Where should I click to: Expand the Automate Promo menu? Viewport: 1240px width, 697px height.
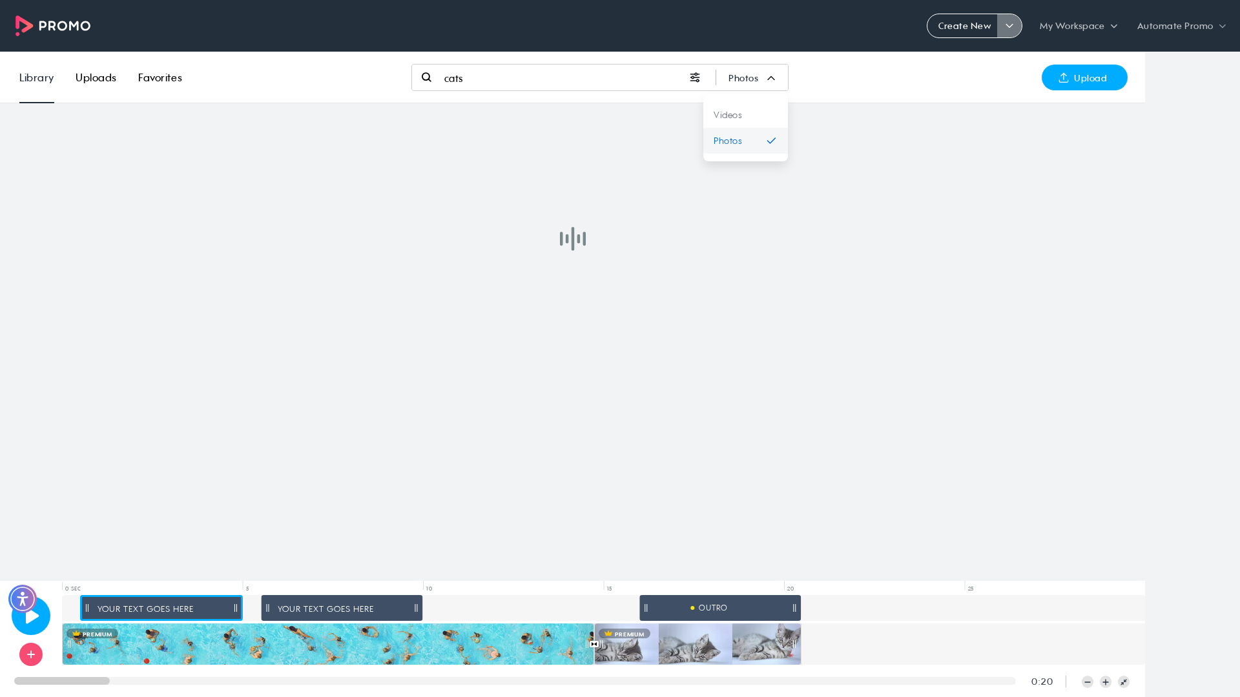1181,26
